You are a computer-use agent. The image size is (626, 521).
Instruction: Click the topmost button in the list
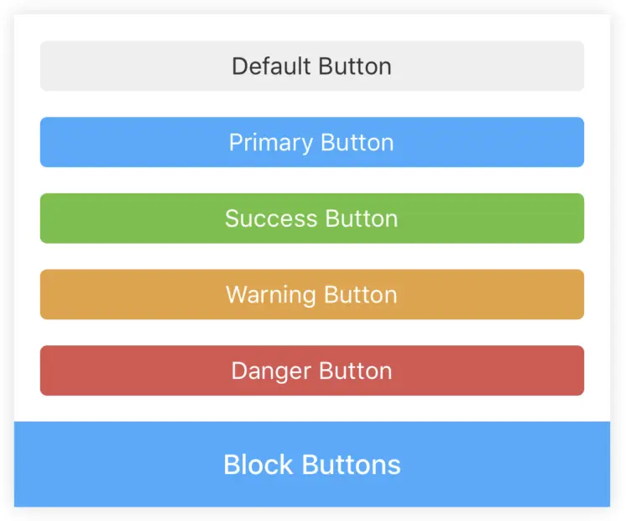tap(311, 66)
